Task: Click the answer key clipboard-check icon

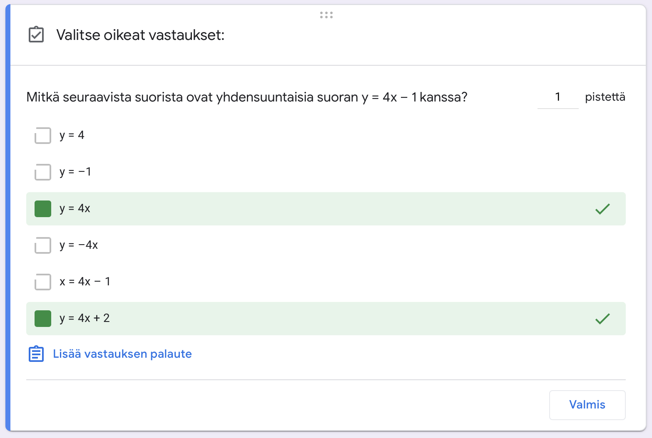Action: coord(36,35)
